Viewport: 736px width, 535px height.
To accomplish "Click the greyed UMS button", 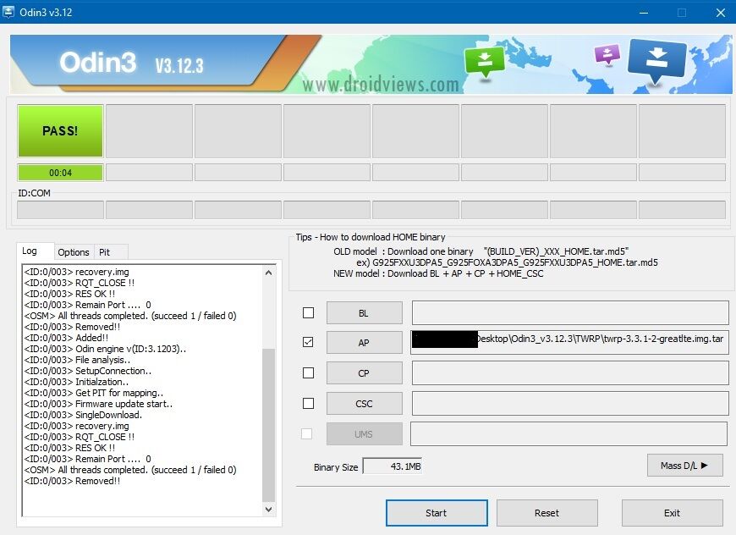I will point(365,434).
